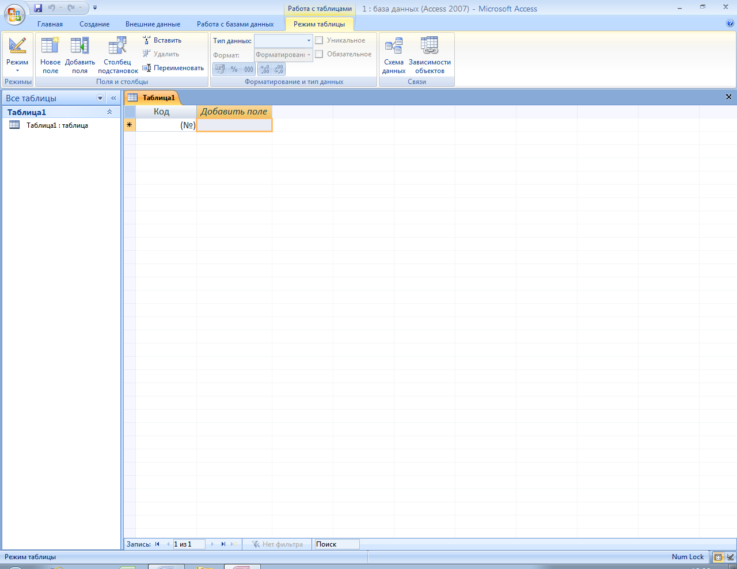Switch to the Создание tab

click(94, 24)
